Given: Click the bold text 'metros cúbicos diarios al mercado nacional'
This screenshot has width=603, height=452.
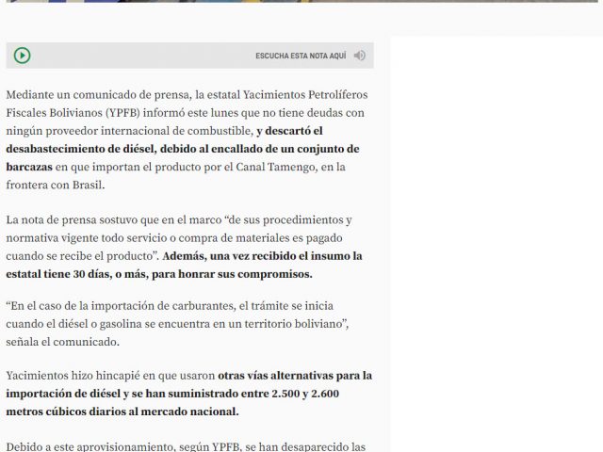Looking at the screenshot, I should click(122, 412).
